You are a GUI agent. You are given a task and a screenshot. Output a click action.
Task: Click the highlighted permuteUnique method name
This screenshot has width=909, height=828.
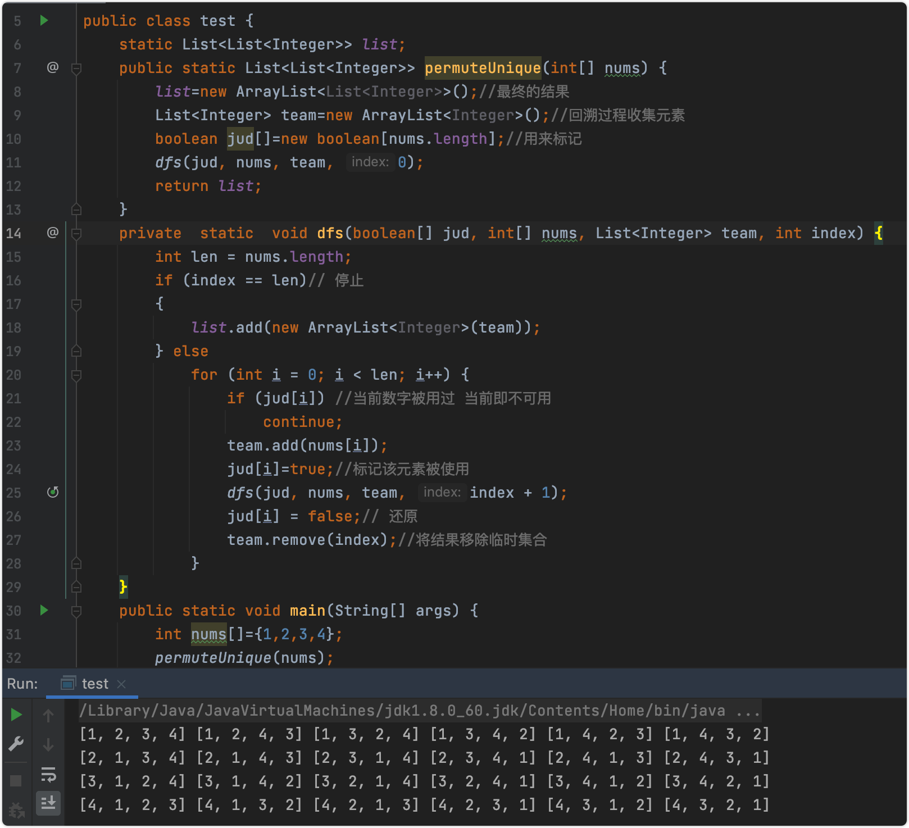[483, 68]
